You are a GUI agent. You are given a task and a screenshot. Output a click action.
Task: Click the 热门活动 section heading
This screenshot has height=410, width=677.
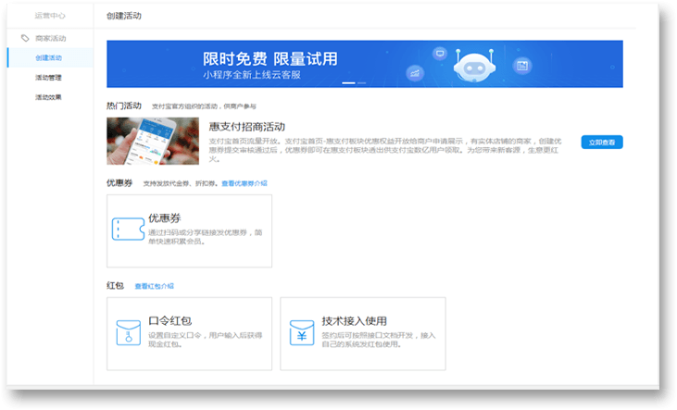[124, 106]
